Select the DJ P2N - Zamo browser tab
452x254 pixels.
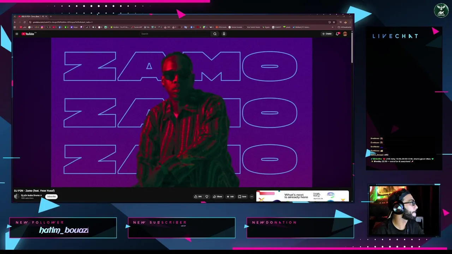tap(32, 16)
